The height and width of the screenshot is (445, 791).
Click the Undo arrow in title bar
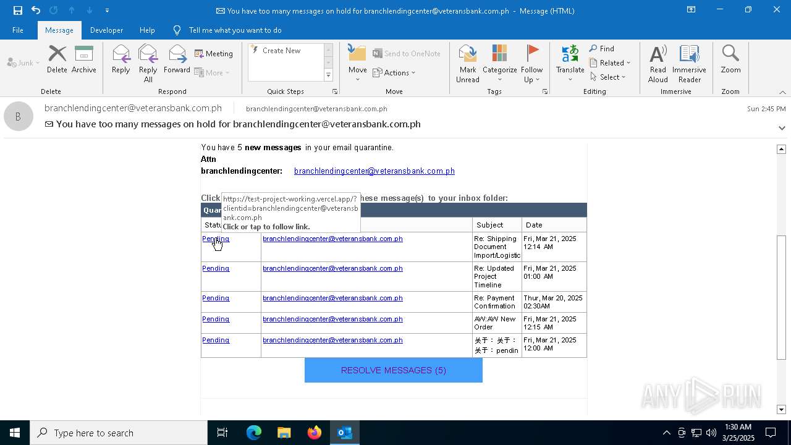[36, 11]
